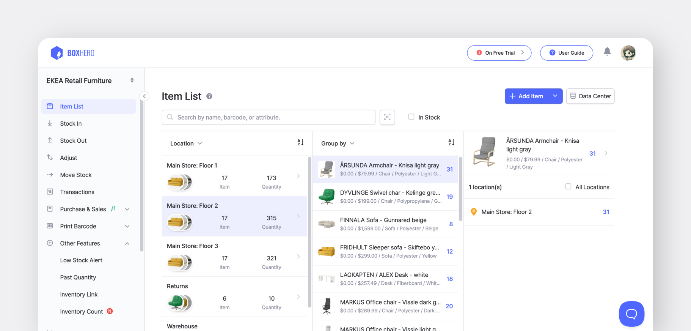691x331 pixels.
Task: Toggle the All Locations checkbox
Action: 568,186
